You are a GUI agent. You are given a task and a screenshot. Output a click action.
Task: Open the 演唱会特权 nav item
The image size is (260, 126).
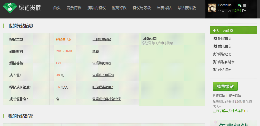point(96,8)
